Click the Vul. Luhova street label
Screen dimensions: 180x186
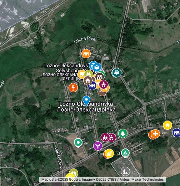tap(59, 157)
